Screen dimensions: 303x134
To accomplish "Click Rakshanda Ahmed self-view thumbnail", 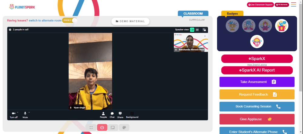I will tap(191, 42).
